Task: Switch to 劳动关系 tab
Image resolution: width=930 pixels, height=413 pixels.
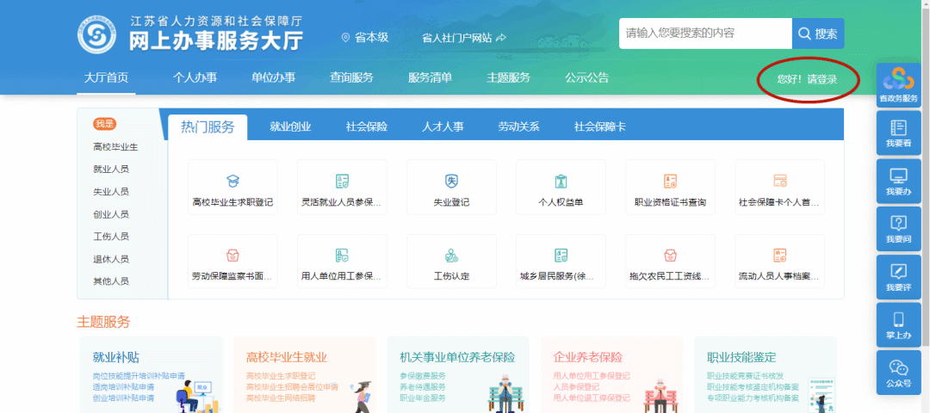Action: tap(518, 126)
